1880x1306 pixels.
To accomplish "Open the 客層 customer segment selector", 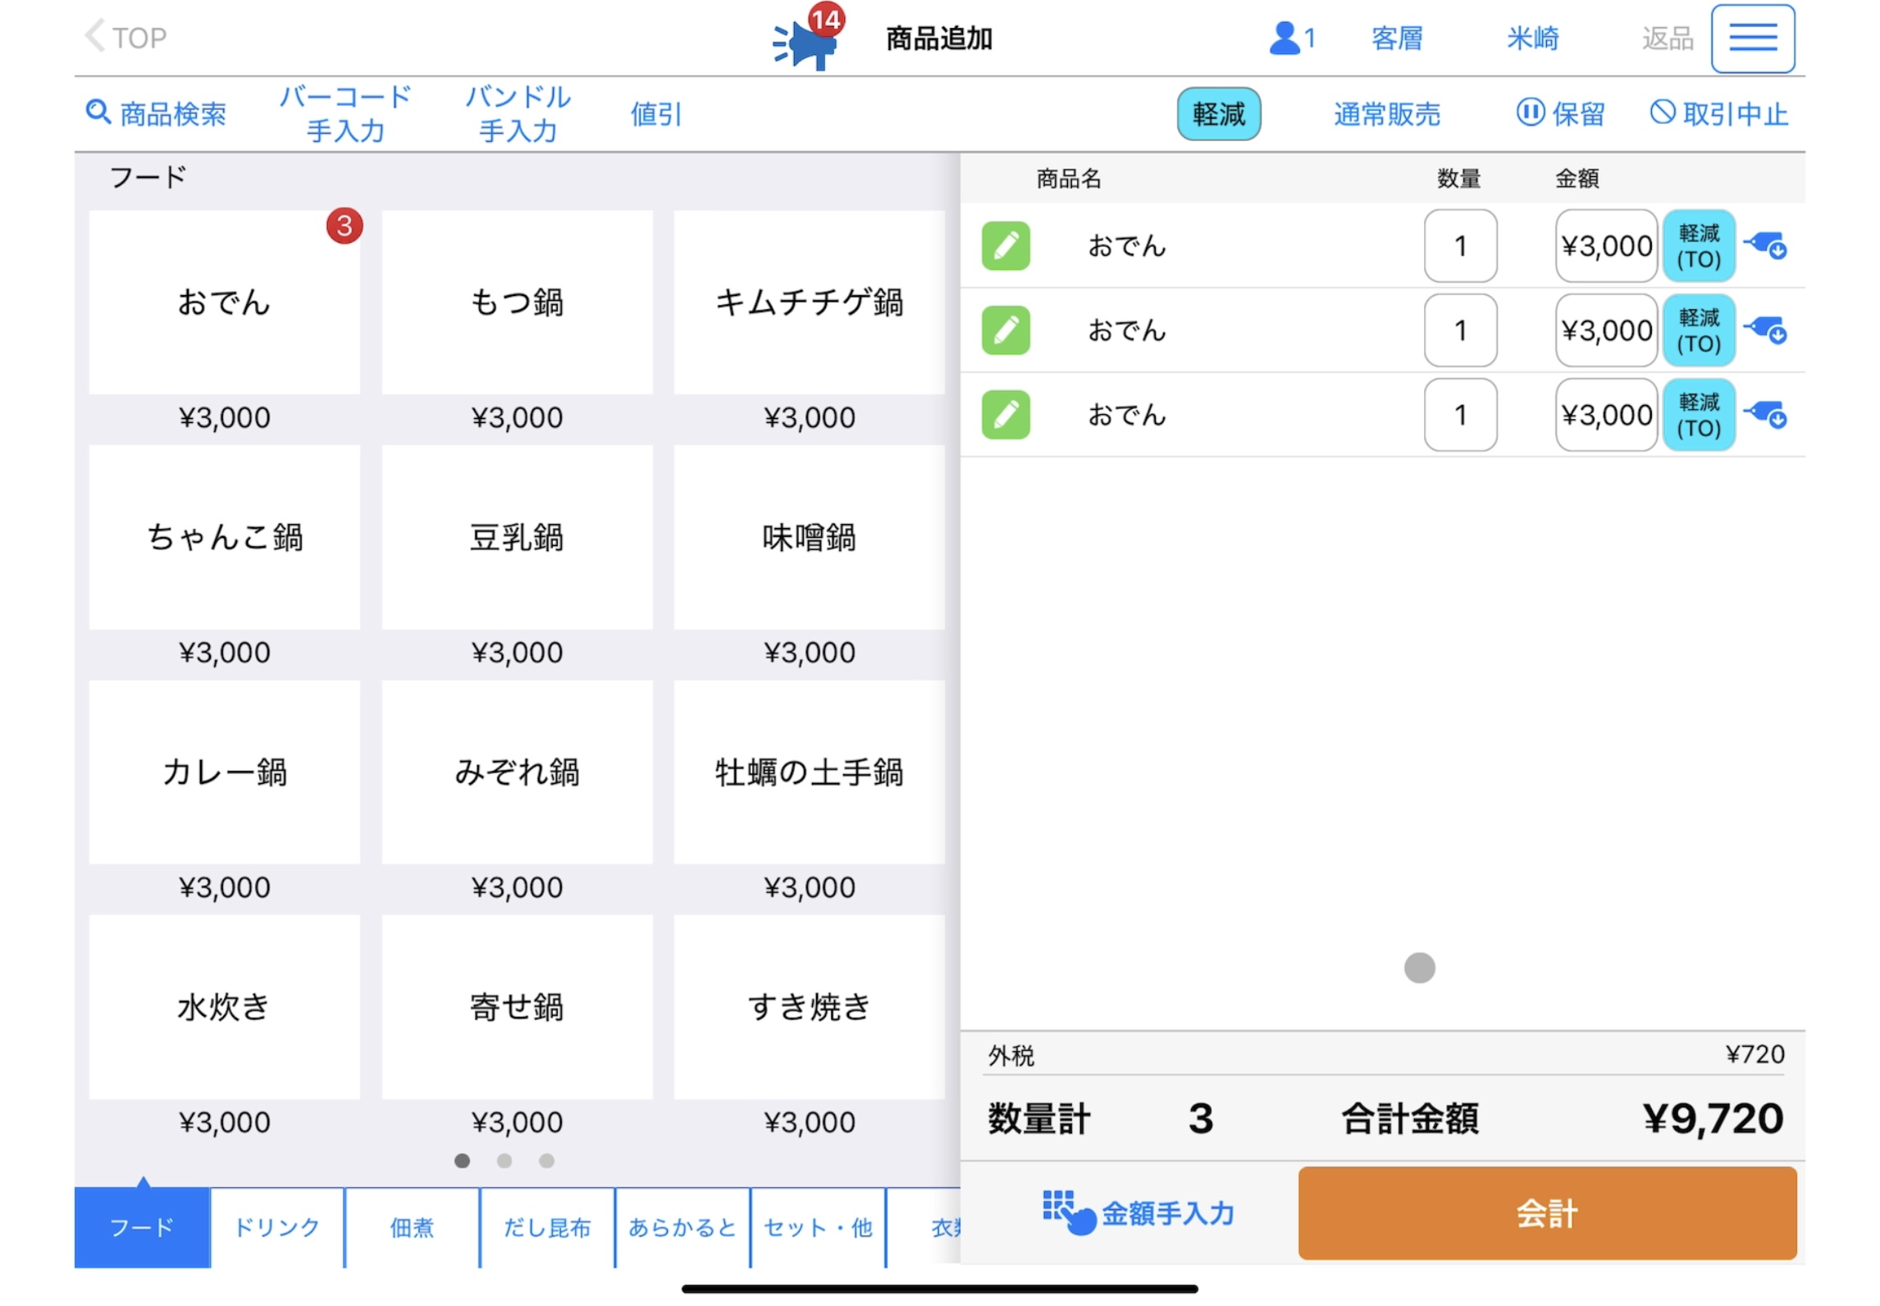I will [1395, 39].
